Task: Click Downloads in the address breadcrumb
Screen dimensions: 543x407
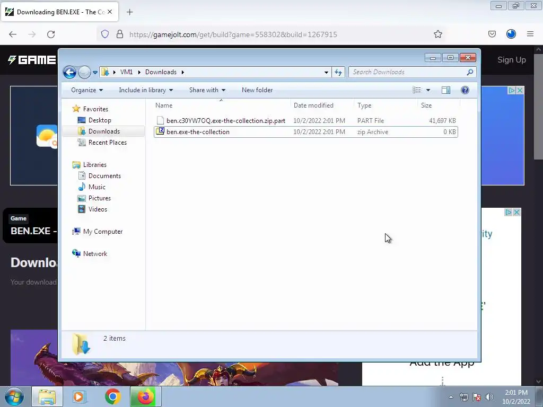Action: [x=161, y=72]
